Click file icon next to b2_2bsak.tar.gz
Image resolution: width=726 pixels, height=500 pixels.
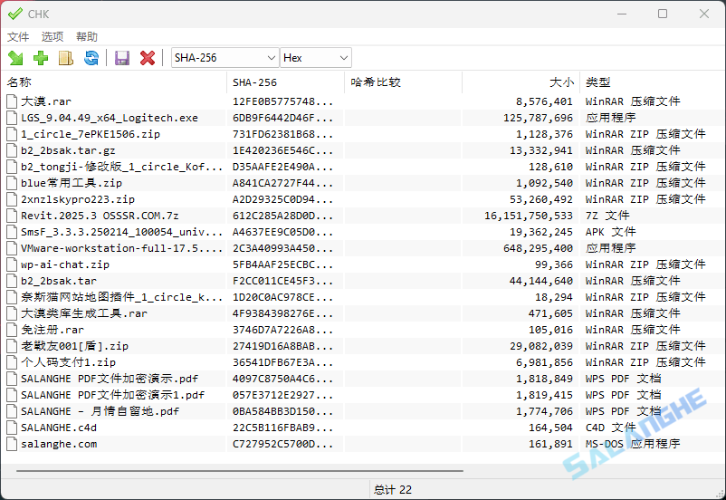click(12, 150)
